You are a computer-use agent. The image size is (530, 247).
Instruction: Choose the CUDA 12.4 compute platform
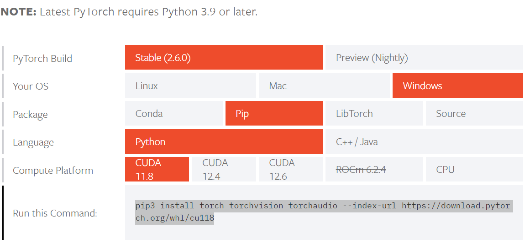click(x=224, y=170)
